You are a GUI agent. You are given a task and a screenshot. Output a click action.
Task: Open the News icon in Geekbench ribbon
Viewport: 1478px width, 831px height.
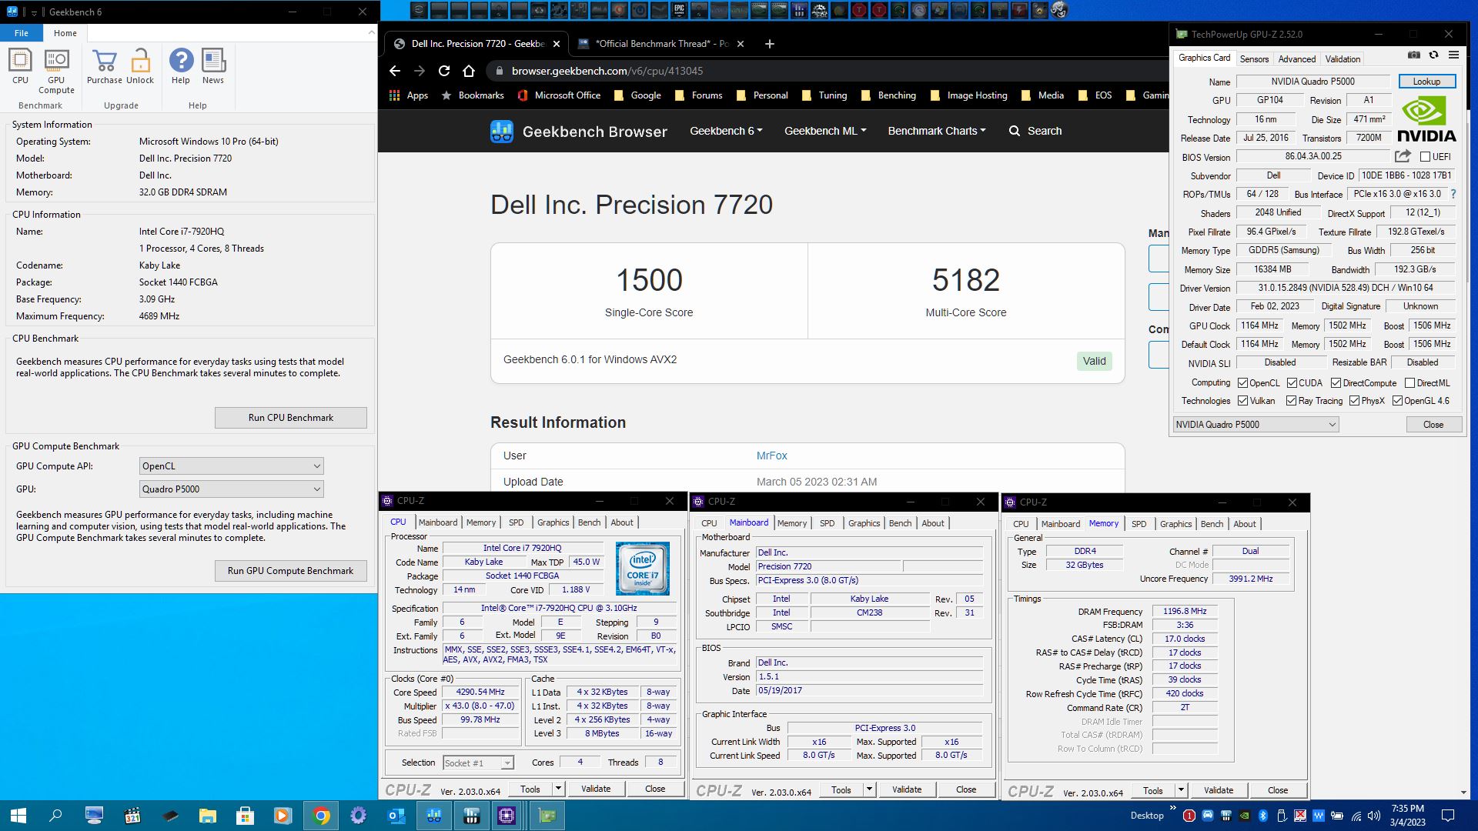click(x=213, y=66)
